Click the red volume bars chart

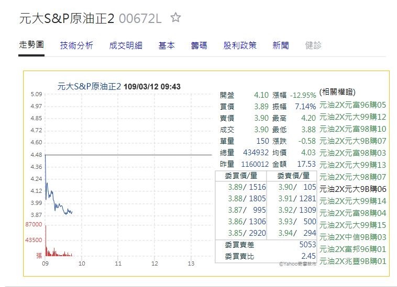click(x=128, y=240)
